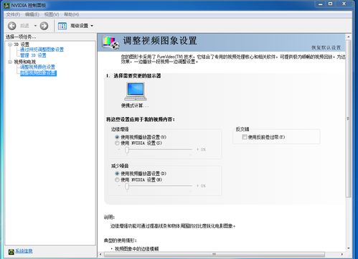Screen dimensions: 358x259
Task: Open the 帮助(H) menu
Action: 71,14
